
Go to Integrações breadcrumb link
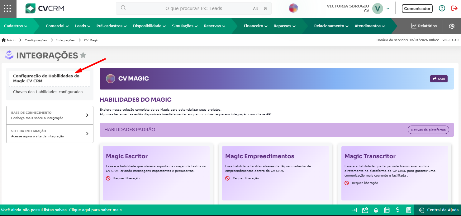click(65, 40)
